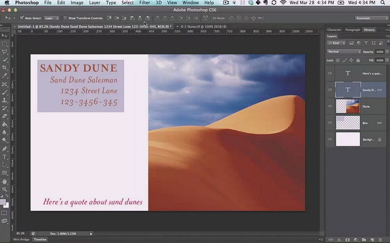Select the Pen tool
Image resolution: width=390 pixels, height=243 pixels.
pyautogui.click(x=4, y=149)
